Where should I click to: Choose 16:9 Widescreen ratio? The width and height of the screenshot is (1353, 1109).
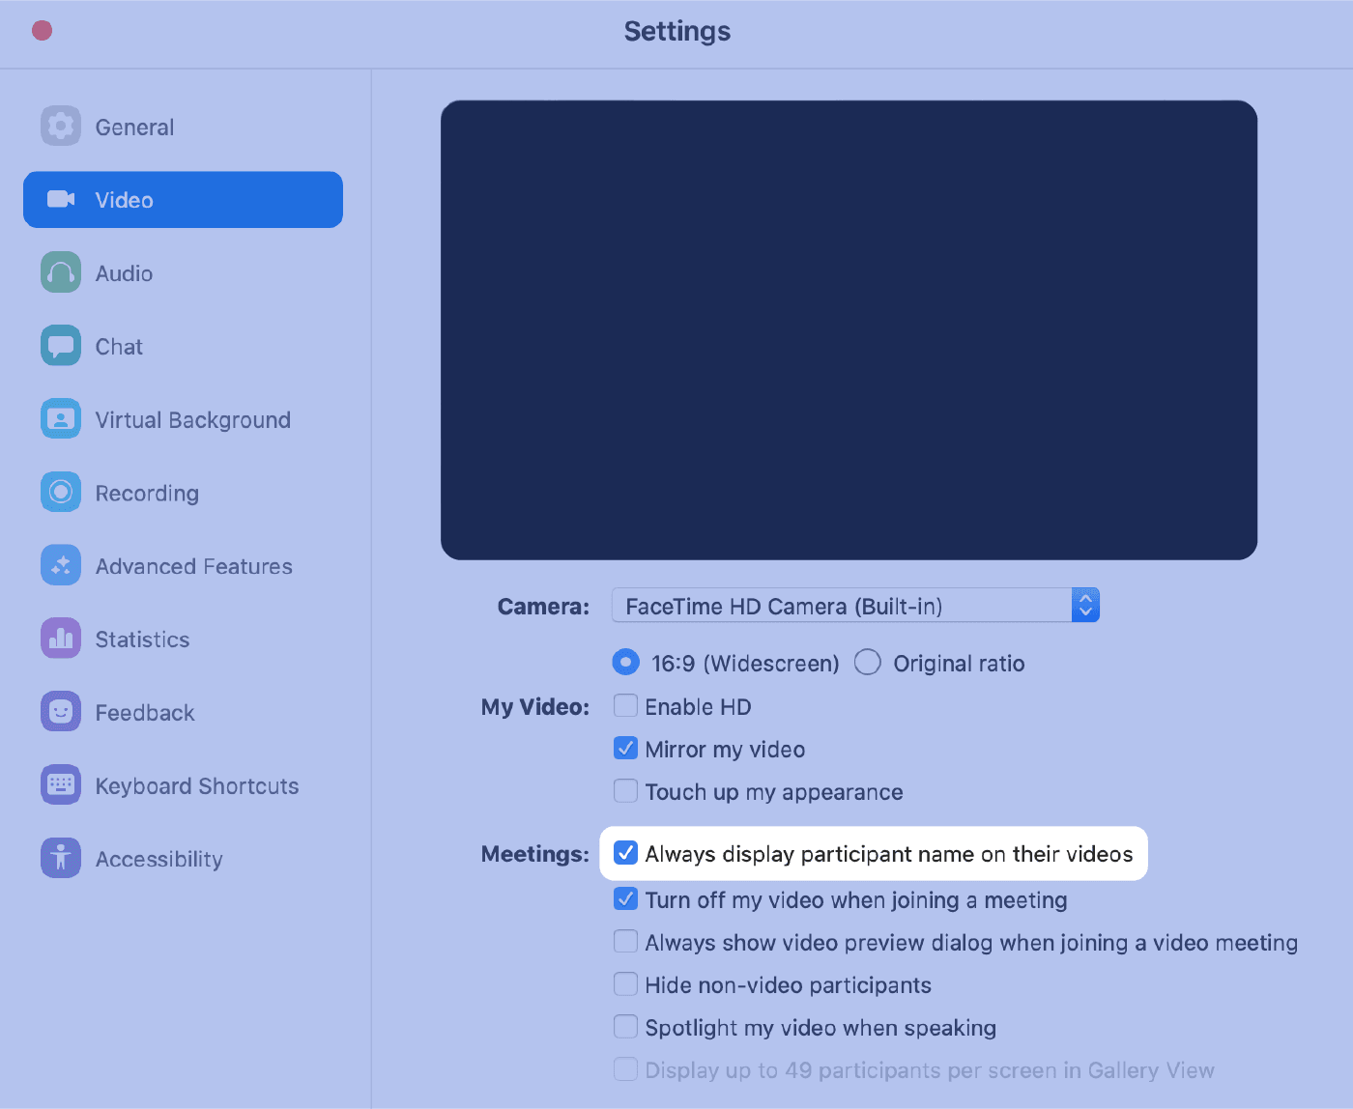625,662
